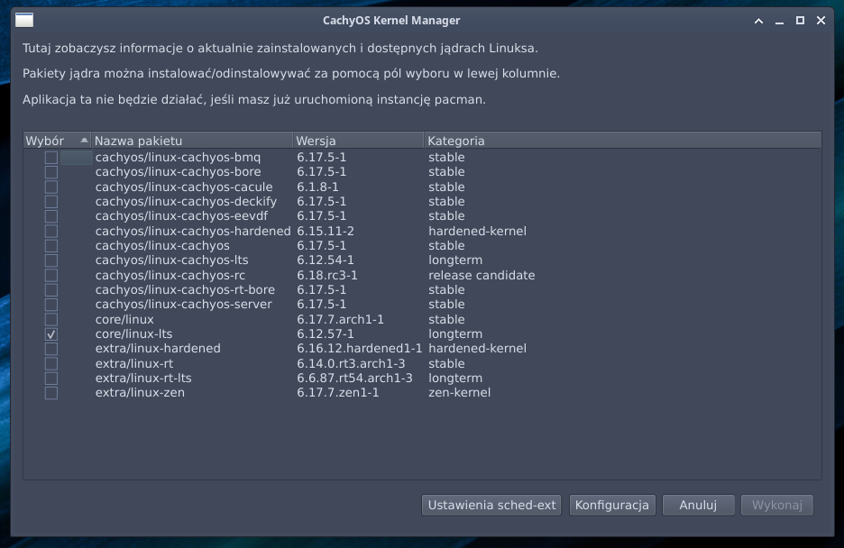
Task: Close the CachyOS Kernel Manager window
Action: [x=821, y=21]
